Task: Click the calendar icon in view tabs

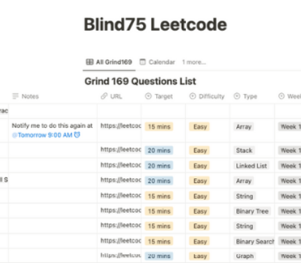Action: [x=143, y=62]
